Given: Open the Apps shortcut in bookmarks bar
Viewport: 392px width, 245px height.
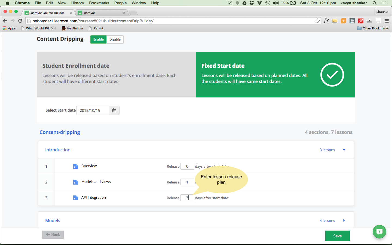Looking at the screenshot, I should coord(9,28).
